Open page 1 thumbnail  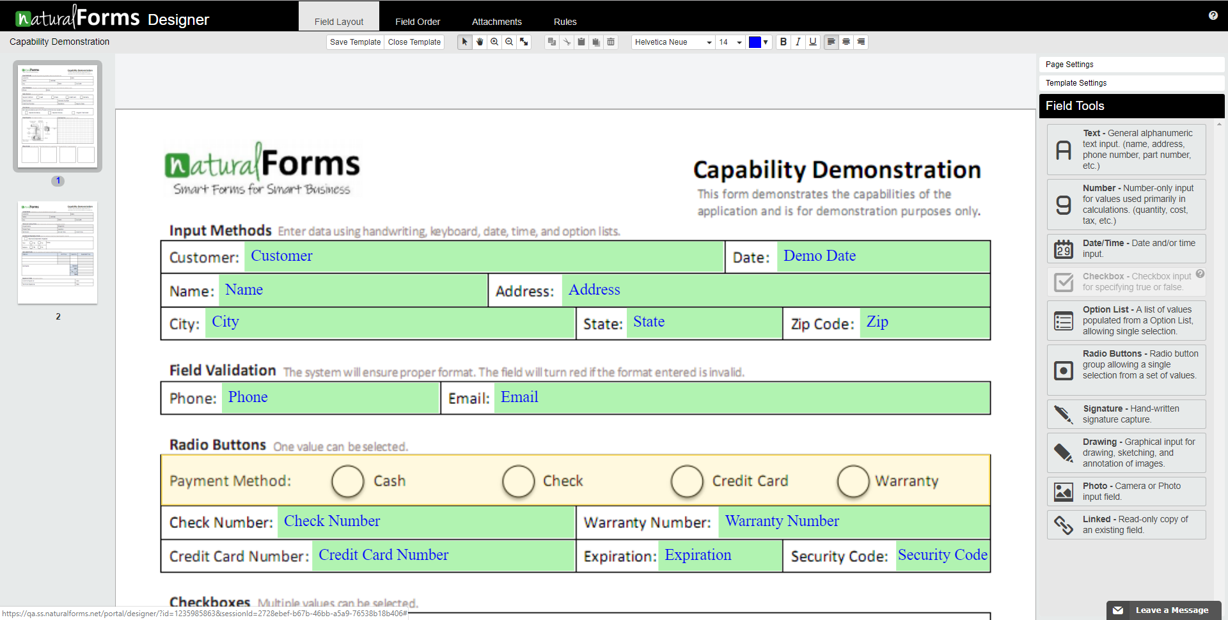(x=58, y=116)
